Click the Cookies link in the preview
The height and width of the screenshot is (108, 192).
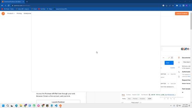pyautogui.click(x=172, y=68)
